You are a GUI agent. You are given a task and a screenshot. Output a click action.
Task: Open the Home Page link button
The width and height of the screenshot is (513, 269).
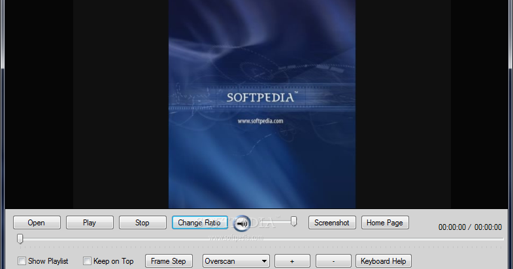(x=385, y=222)
